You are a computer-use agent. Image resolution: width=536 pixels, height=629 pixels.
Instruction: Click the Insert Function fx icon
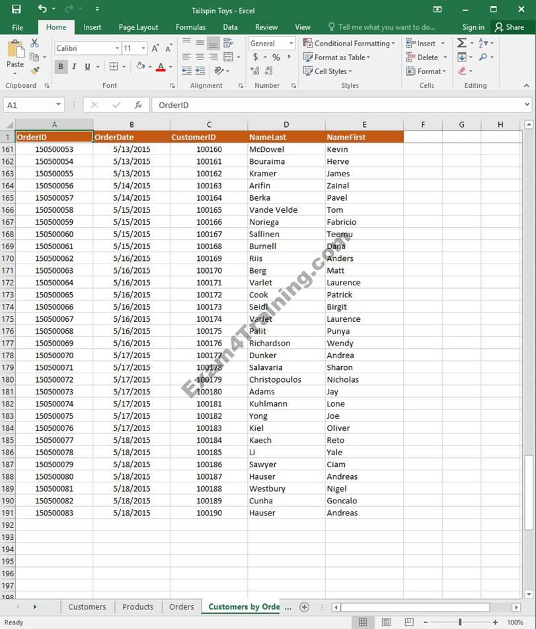138,105
